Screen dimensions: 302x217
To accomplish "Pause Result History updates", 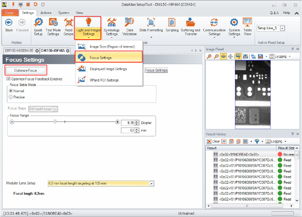I will [x=224, y=141].
